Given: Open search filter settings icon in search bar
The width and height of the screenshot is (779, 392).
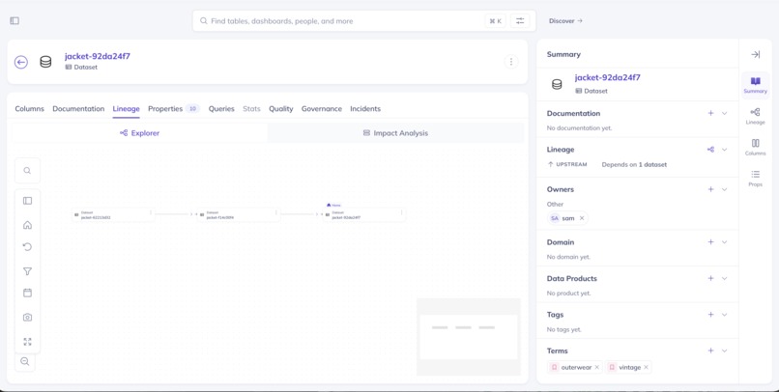Looking at the screenshot, I should (520, 21).
